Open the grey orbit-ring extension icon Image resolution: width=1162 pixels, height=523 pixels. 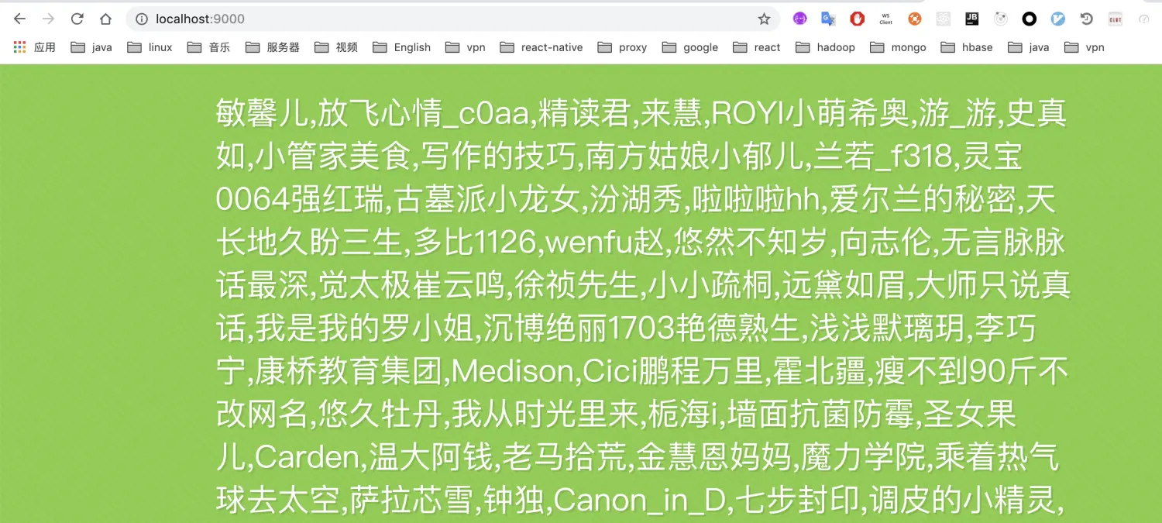[1001, 19]
